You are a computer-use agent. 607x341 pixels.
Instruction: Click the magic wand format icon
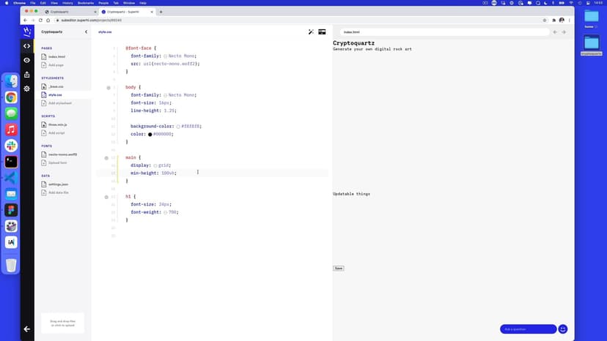311,32
